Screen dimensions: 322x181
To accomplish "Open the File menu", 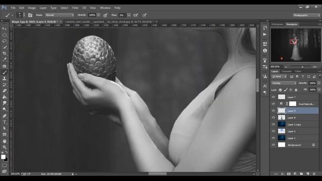I will [x=13, y=8].
